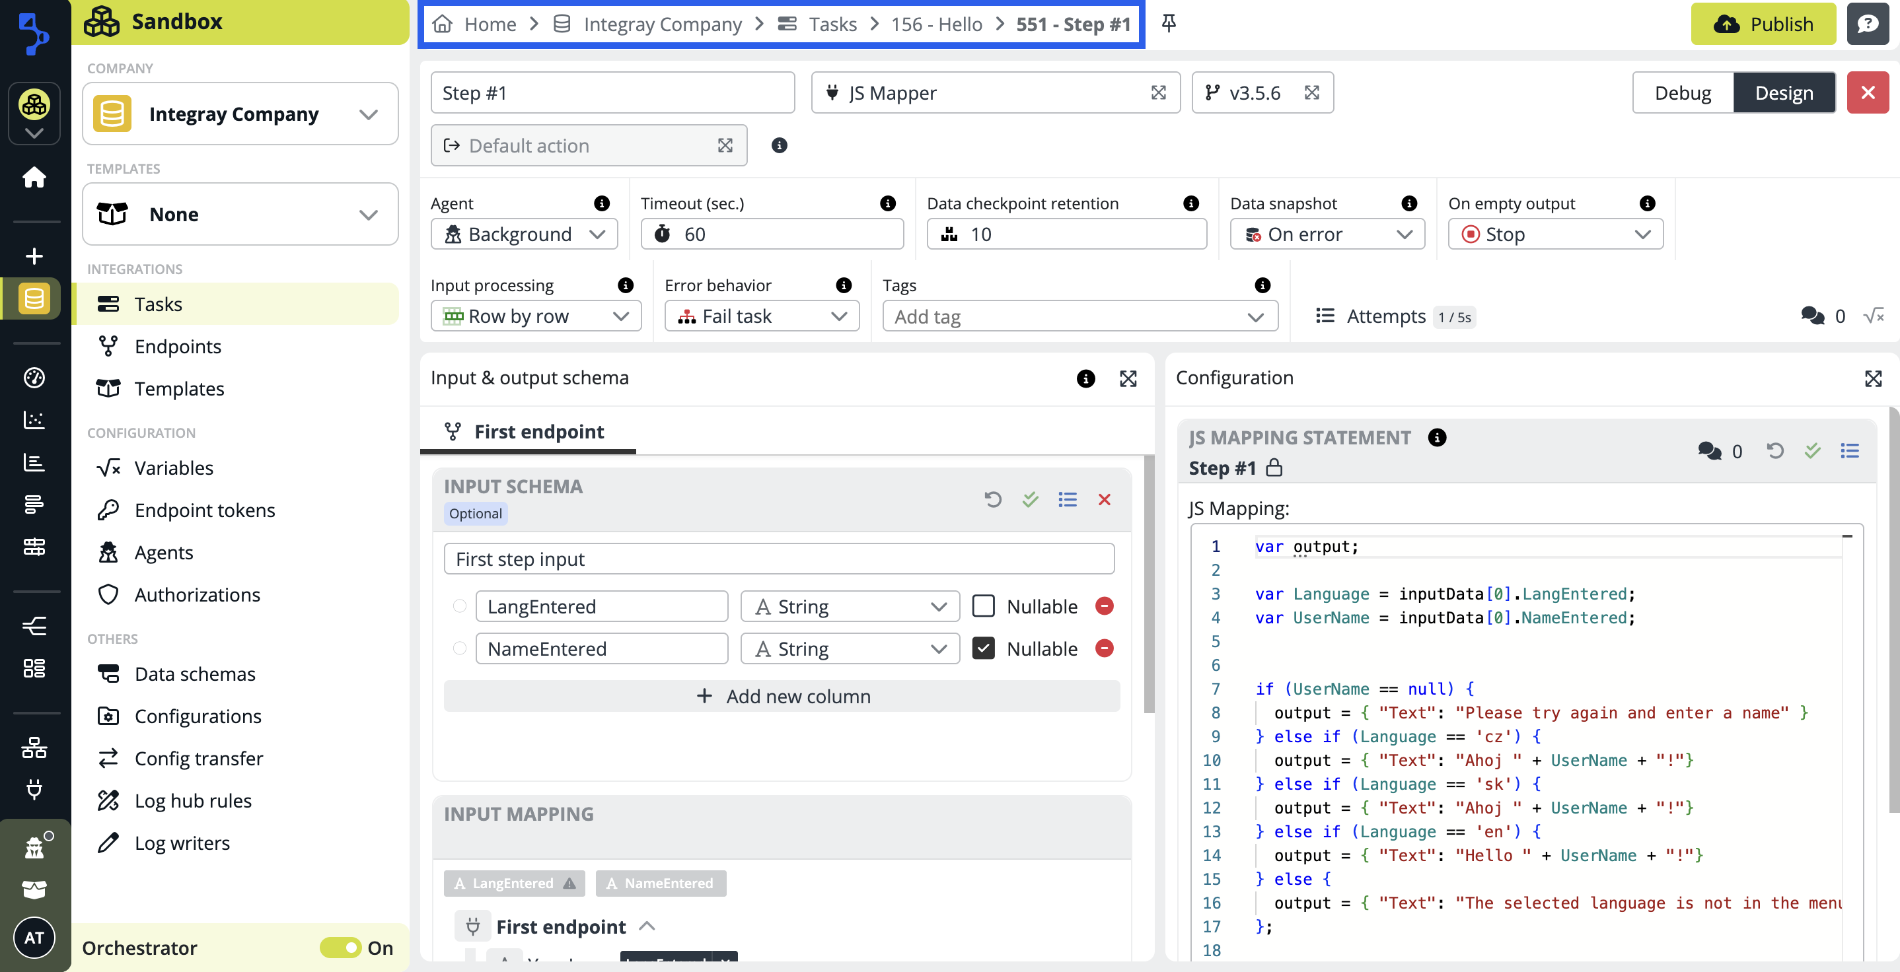Open the Agent Background dropdown

point(524,234)
